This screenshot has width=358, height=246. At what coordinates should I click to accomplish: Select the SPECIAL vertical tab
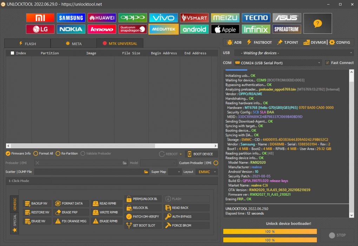pyautogui.click(x=15, y=223)
